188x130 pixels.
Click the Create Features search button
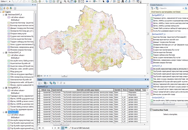click(x=186, y=8)
